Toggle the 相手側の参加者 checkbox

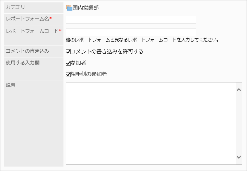[x=68, y=74]
